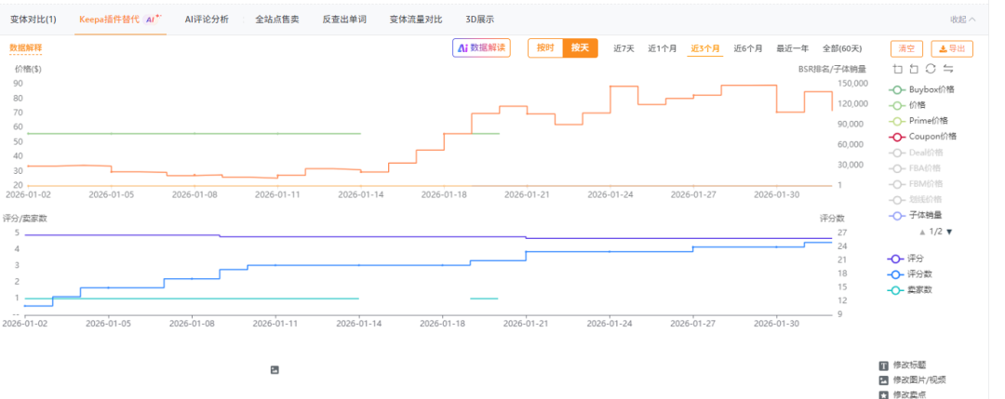Open the 反查出单词 tab

[x=343, y=19]
